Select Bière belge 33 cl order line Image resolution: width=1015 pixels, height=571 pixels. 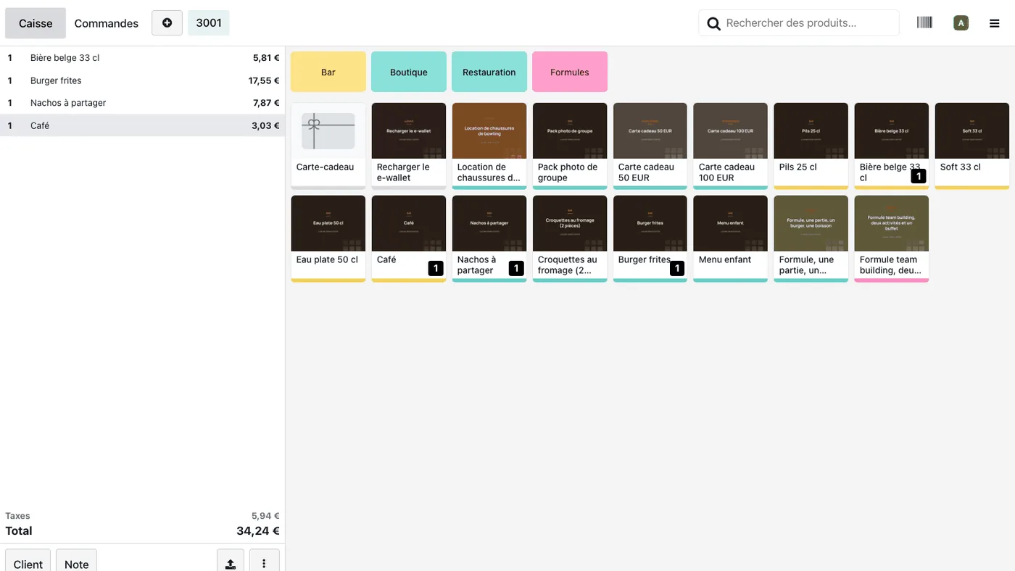142,58
